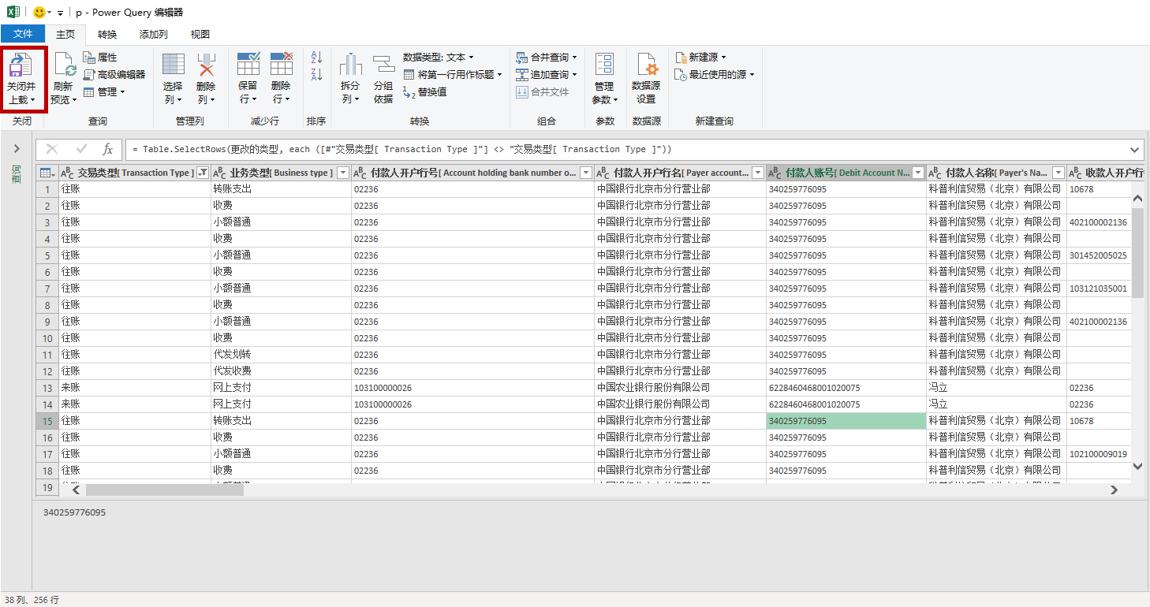Switch to the Add Column (添加列) tab
Viewport: 1150px width, 607px height.
pyautogui.click(x=153, y=34)
